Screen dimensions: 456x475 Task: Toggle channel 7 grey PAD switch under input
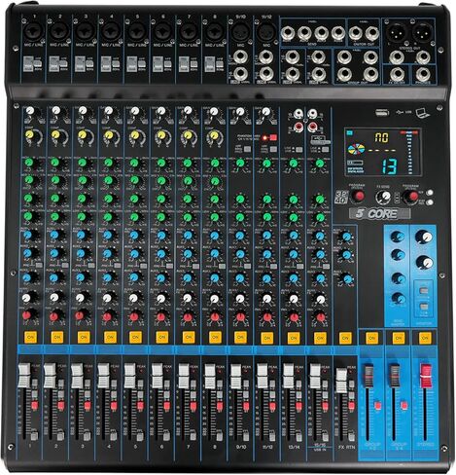coord(184,64)
